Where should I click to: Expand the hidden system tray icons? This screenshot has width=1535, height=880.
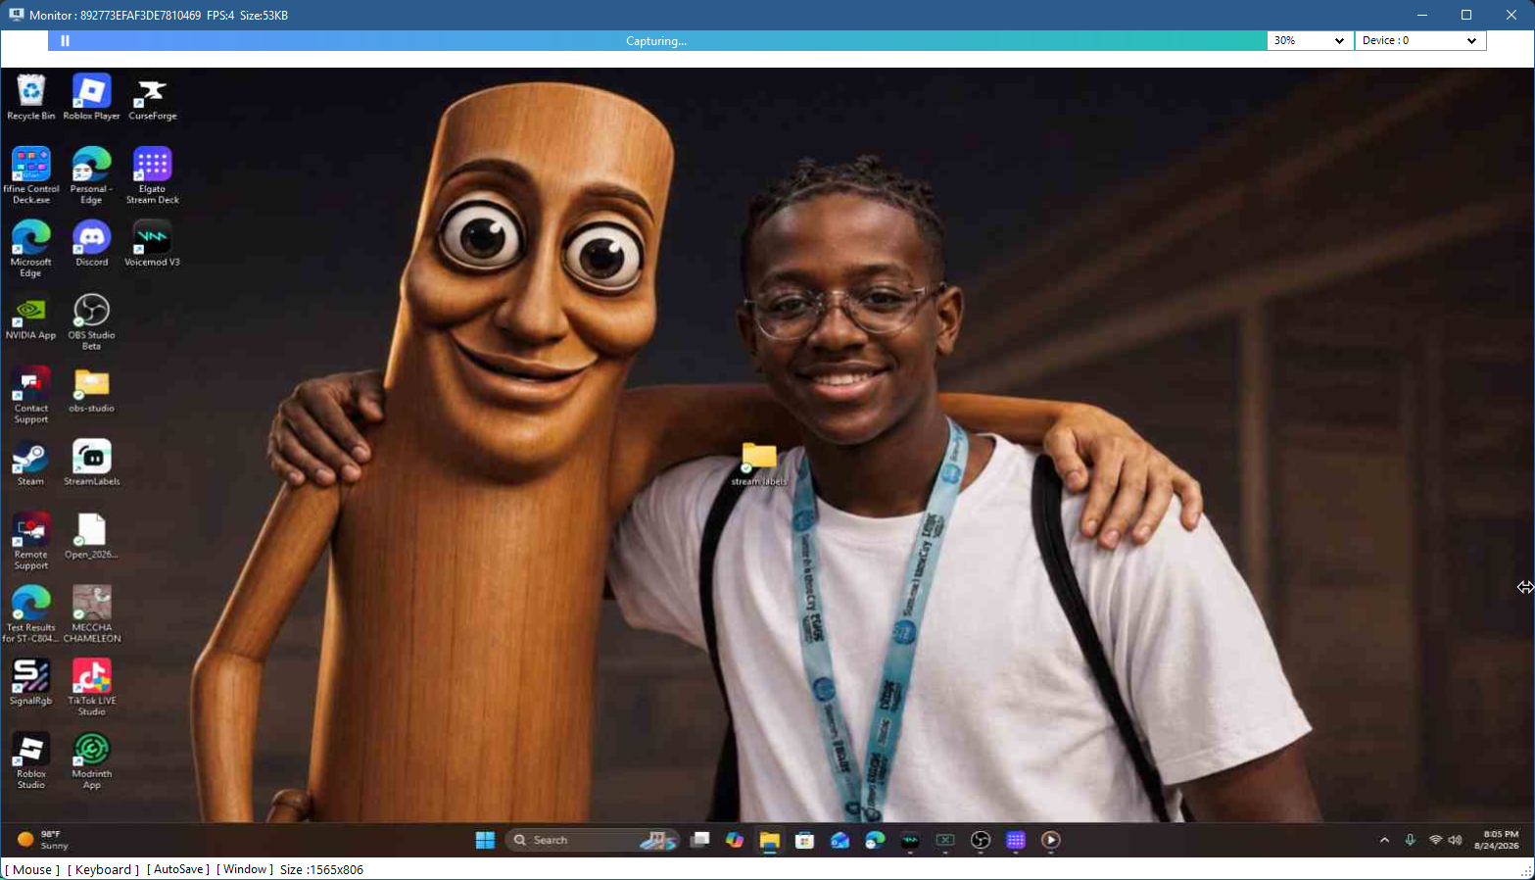(x=1384, y=840)
